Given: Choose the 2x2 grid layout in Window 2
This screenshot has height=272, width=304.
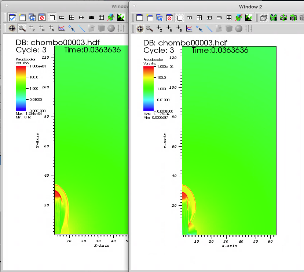Looking at the screenshot, I should coord(199,18).
